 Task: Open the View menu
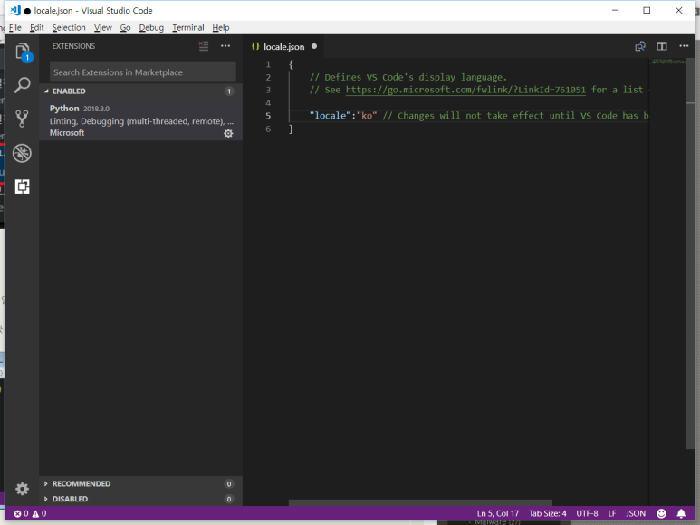click(x=102, y=28)
